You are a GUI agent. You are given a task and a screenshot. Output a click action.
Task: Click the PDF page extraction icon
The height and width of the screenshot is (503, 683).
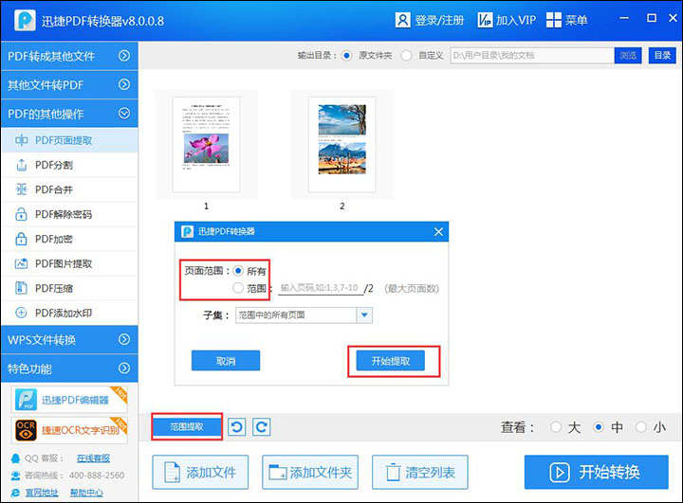pyautogui.click(x=21, y=140)
